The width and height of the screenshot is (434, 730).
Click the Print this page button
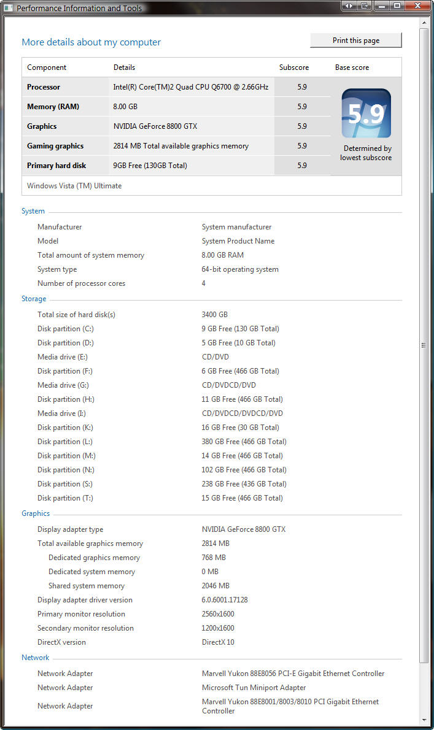356,40
